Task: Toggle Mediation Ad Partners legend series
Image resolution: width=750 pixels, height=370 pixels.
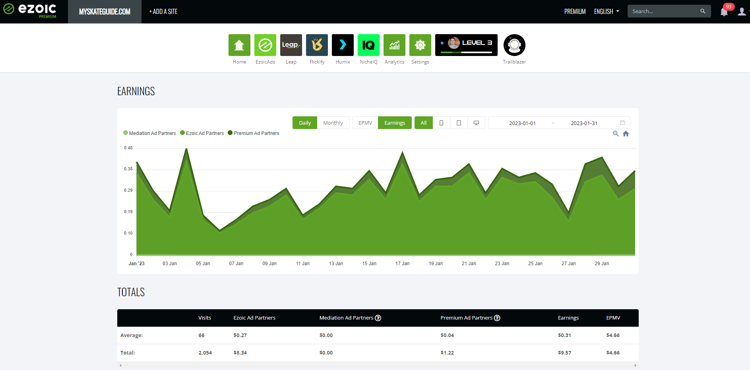Action: point(149,133)
